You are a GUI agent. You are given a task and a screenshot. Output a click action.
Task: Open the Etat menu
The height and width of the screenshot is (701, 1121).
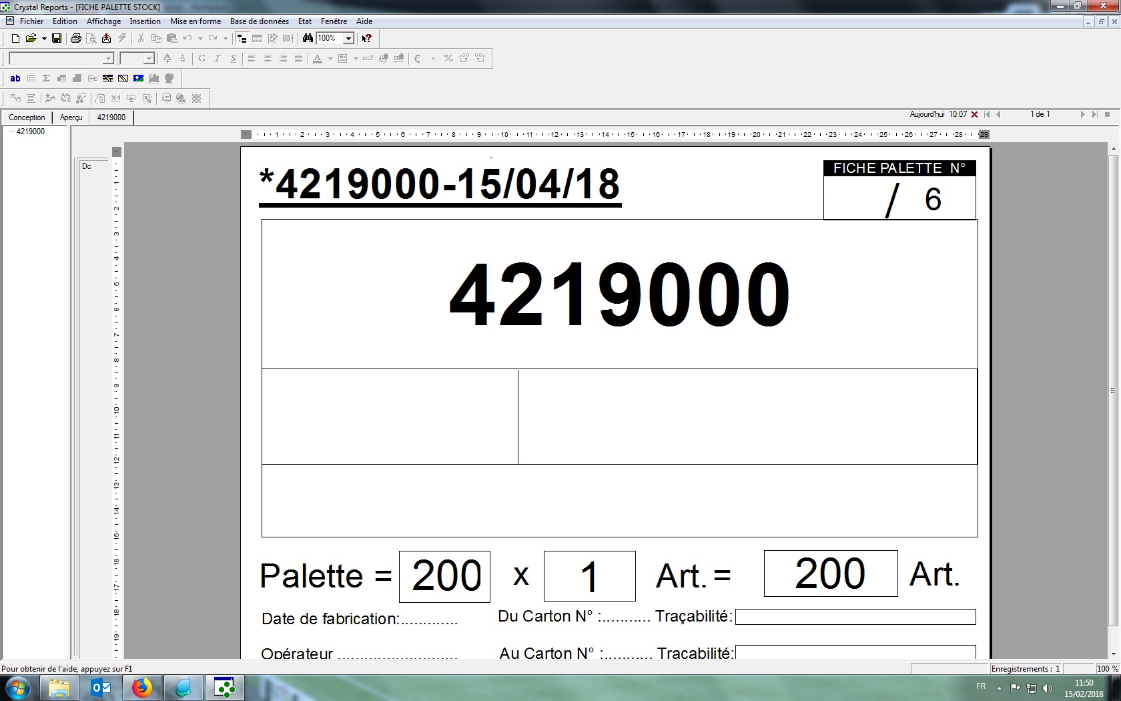pos(304,21)
